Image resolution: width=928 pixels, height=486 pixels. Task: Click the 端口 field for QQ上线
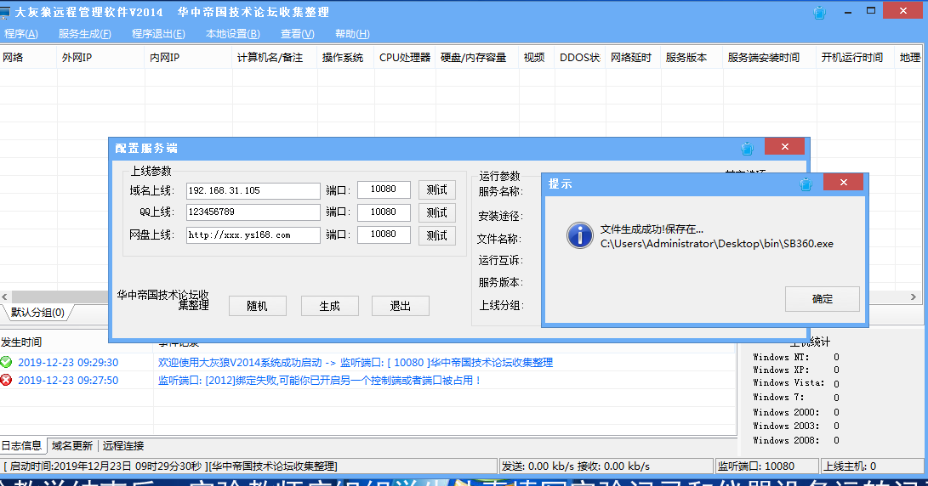point(384,212)
